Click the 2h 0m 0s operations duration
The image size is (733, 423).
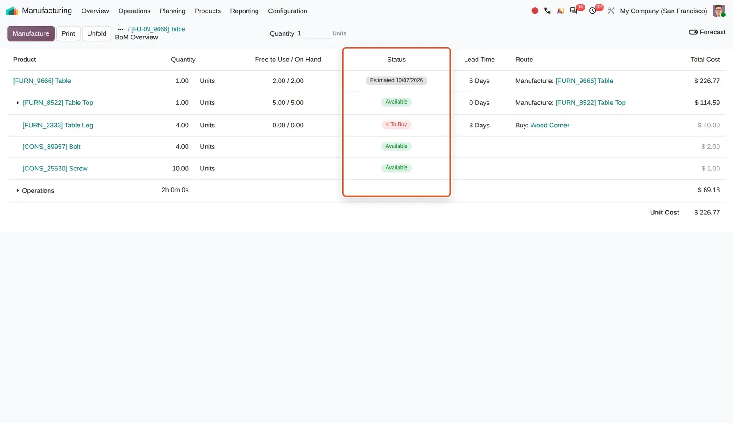pos(175,190)
